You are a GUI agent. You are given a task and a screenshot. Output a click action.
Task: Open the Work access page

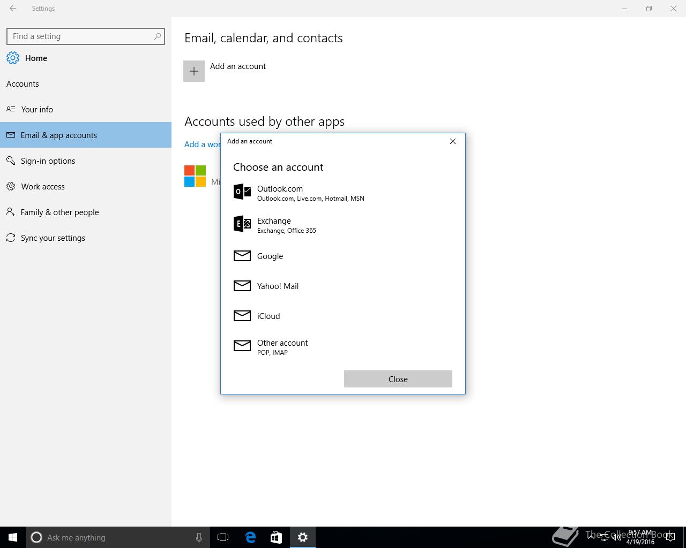[86, 186]
